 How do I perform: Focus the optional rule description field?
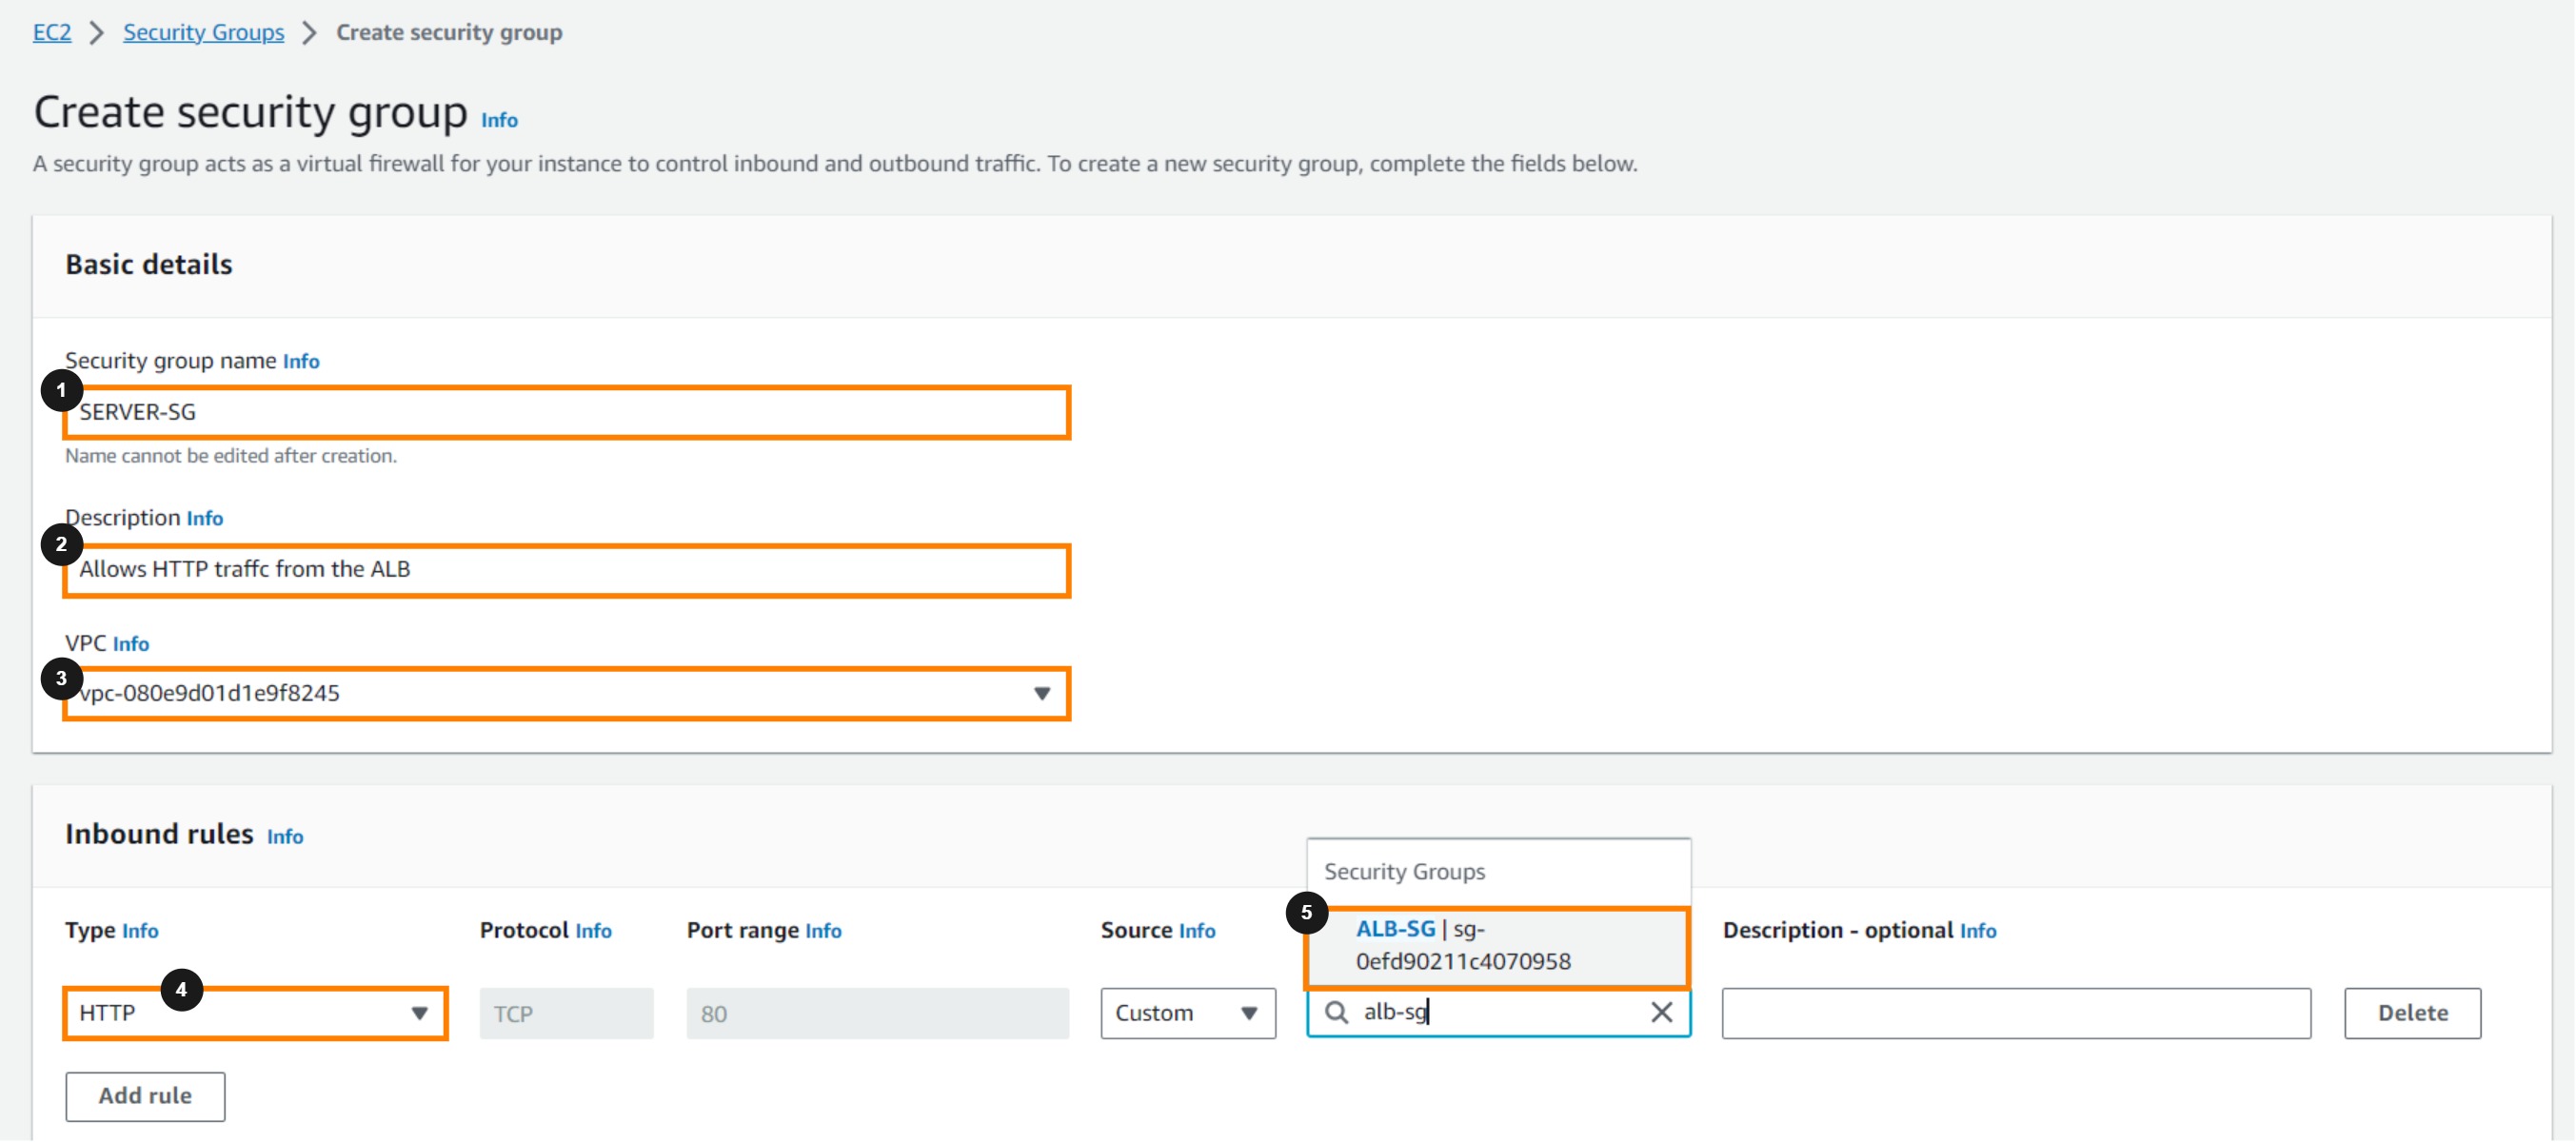point(2015,1013)
